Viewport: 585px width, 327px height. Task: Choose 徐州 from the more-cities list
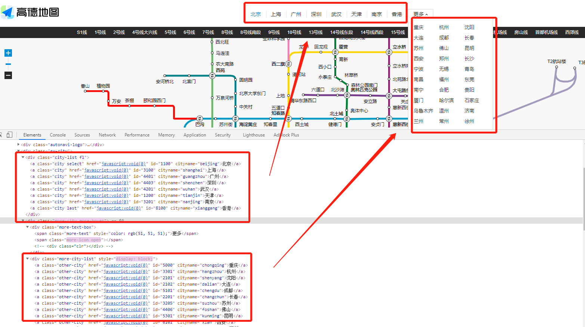click(x=470, y=121)
